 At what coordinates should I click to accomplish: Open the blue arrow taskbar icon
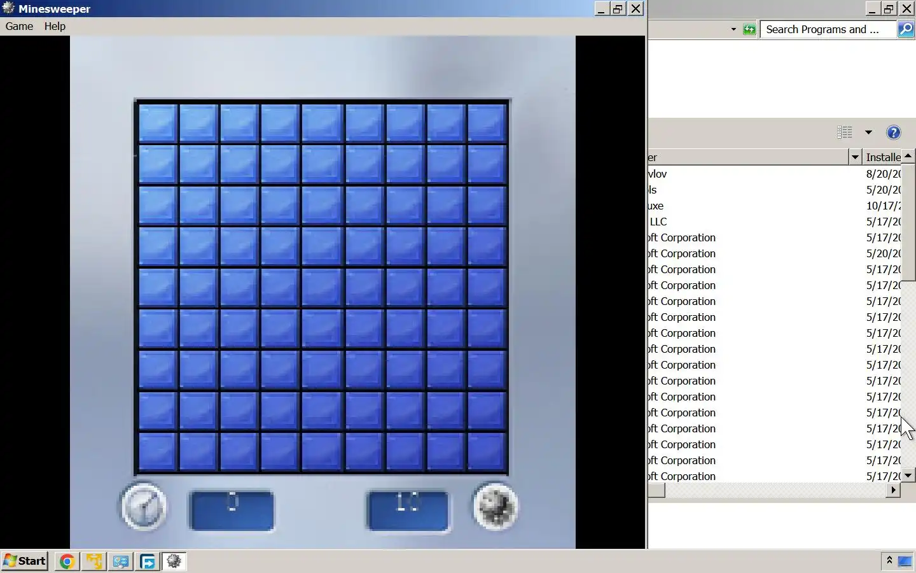pyautogui.click(x=148, y=561)
